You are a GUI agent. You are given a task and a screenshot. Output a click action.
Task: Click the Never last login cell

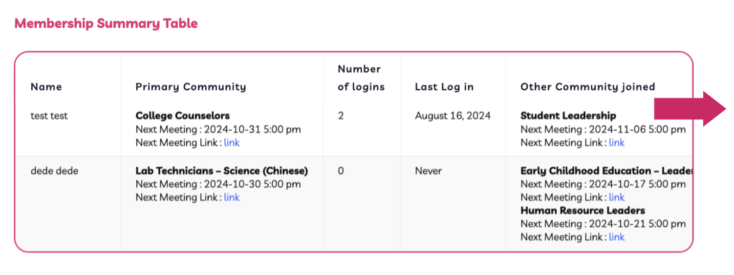click(428, 171)
